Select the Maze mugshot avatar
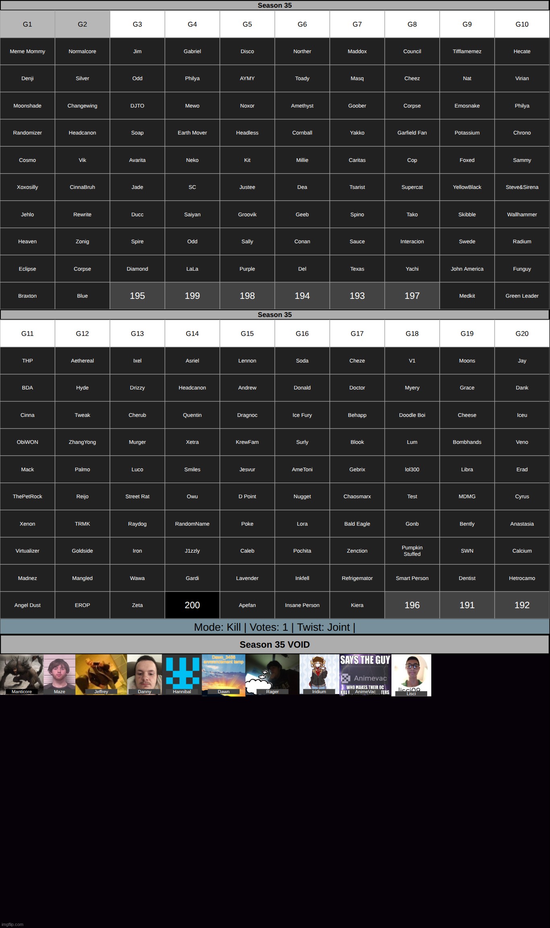550x928 pixels. [60, 674]
